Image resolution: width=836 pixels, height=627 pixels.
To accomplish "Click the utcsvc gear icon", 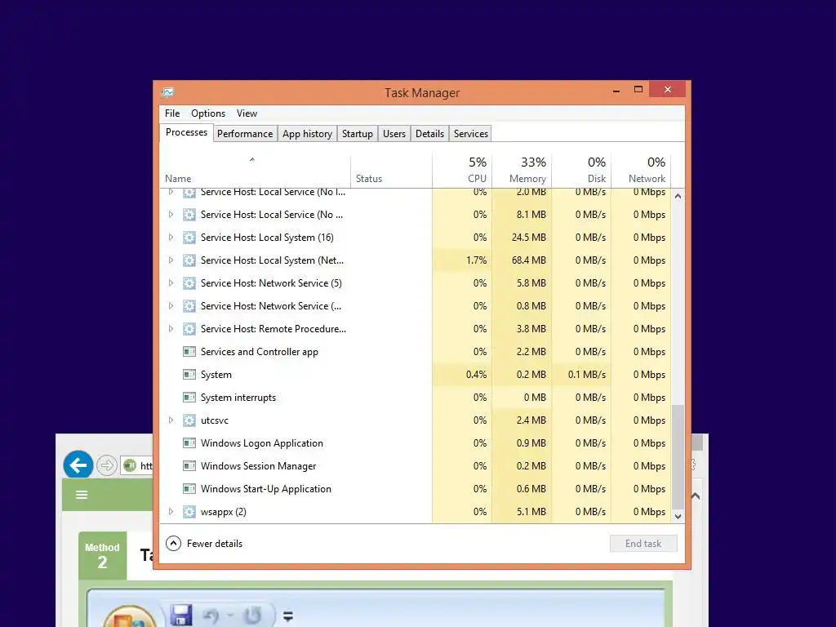I will click(x=189, y=420).
